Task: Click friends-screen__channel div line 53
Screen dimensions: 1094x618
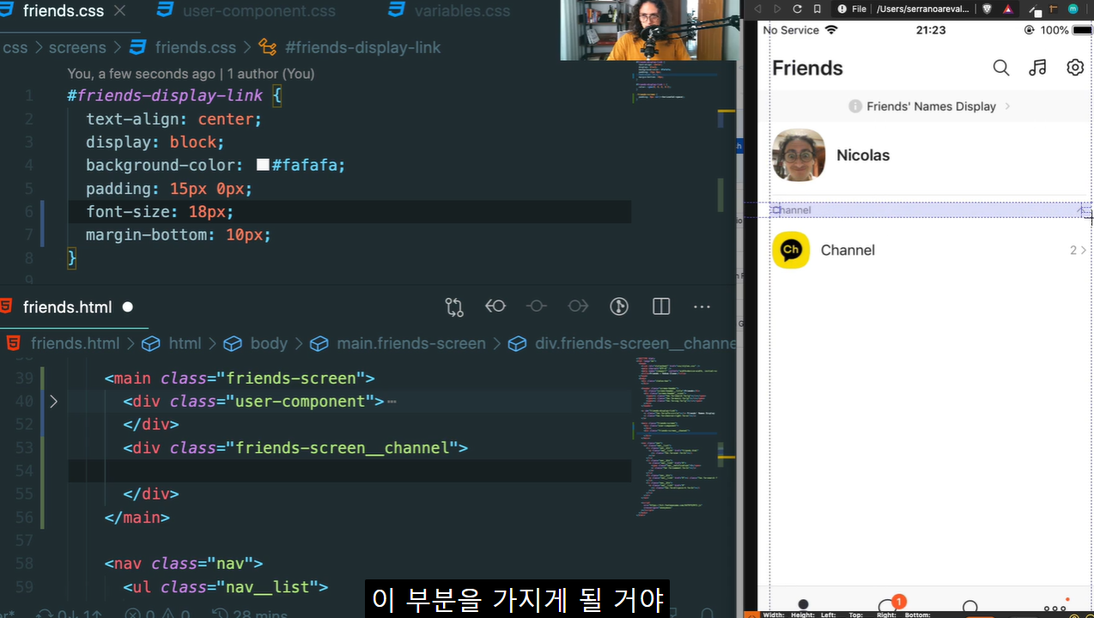Action: click(x=295, y=447)
